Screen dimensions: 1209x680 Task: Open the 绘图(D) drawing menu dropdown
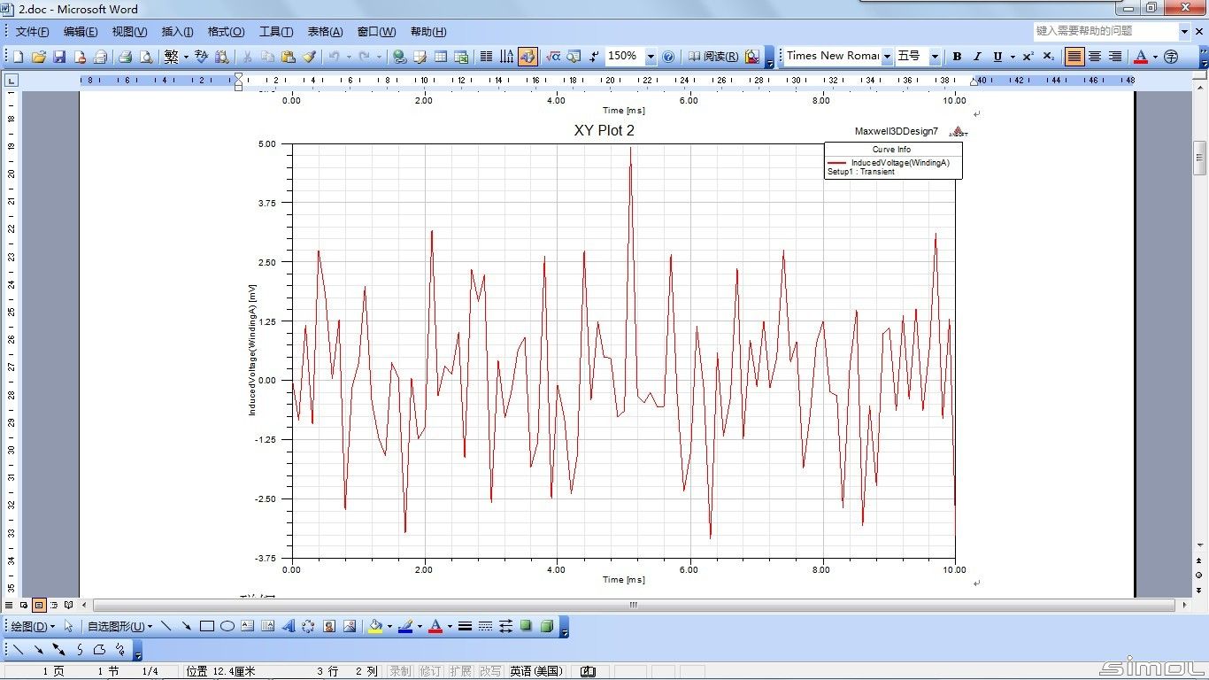(x=33, y=626)
